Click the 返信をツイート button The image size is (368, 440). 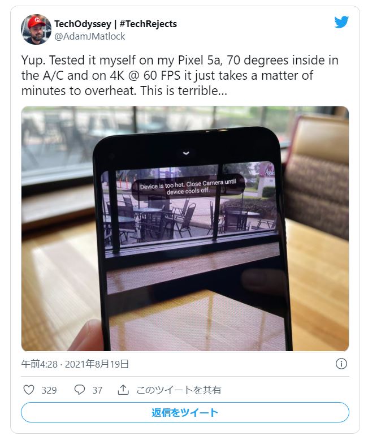point(185,412)
